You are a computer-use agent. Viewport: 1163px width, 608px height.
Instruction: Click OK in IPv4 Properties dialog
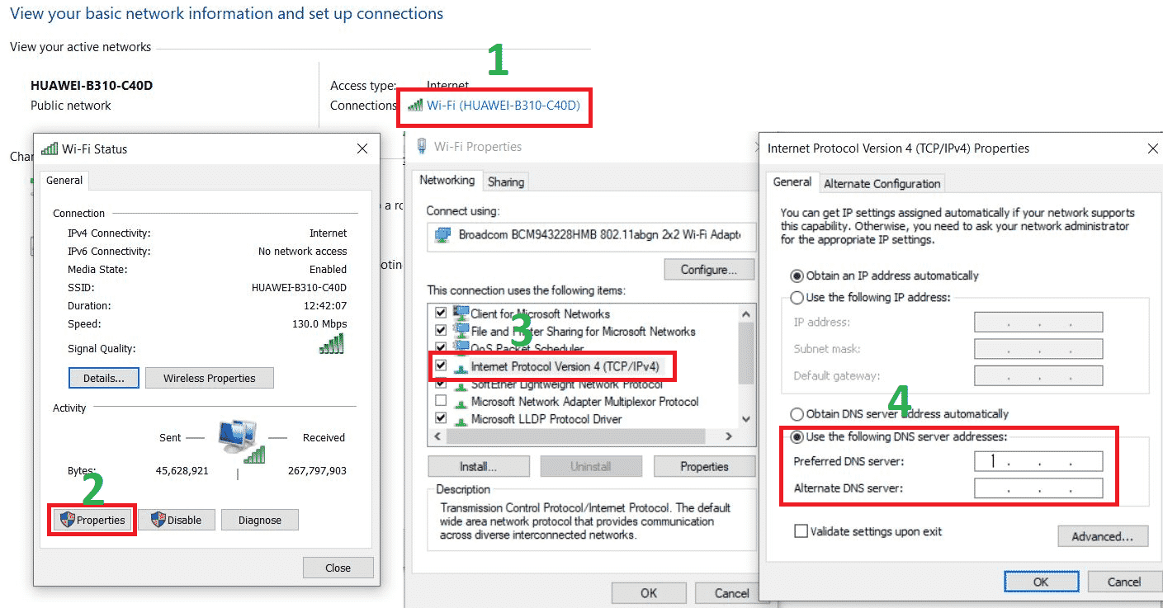pos(1041,582)
